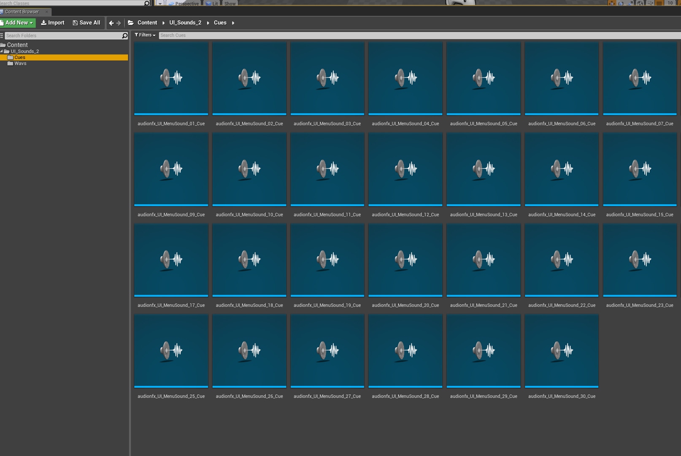Select the Rotate tool in the viewport toolbar
The height and width of the screenshot is (456, 681).
click(x=622, y=3)
